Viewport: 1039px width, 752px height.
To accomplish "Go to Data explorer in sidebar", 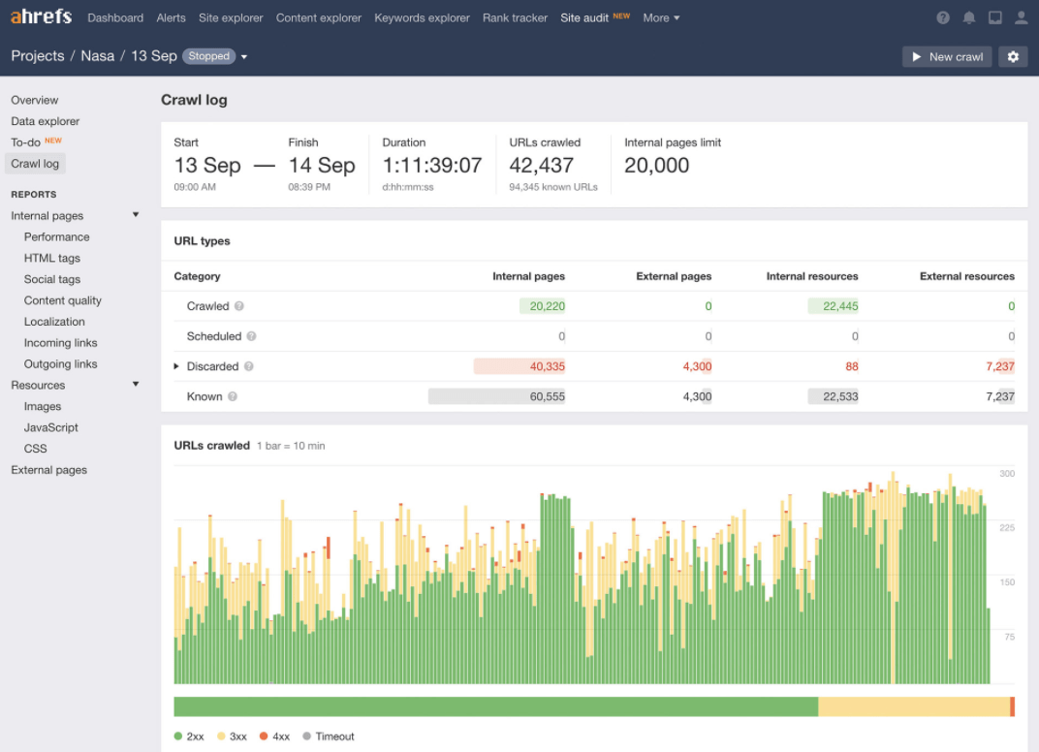I will coord(46,121).
